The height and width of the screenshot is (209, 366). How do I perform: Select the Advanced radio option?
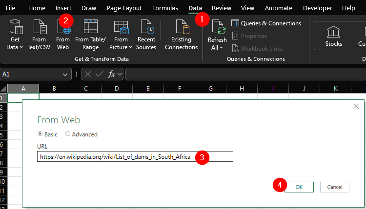(68, 134)
